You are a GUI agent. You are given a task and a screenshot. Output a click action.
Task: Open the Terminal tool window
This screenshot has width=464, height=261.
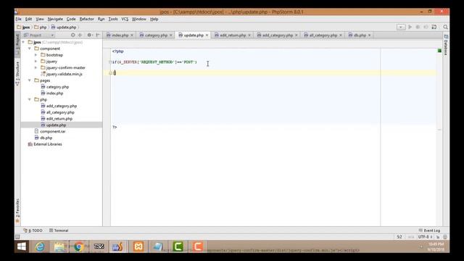(x=59, y=231)
